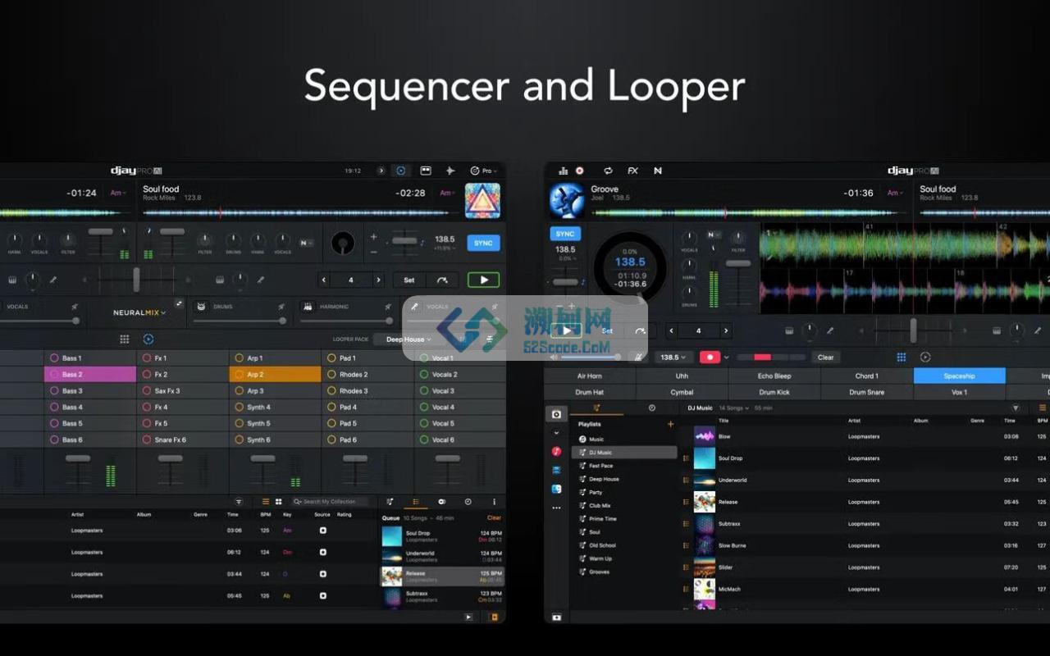Toggle the Fx 1 loop cell

click(183, 358)
